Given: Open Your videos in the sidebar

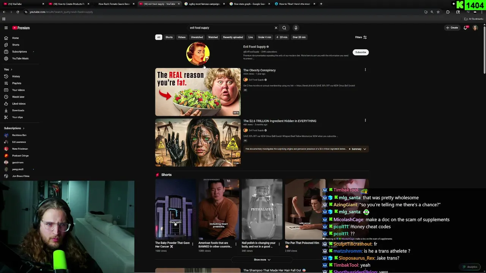Looking at the screenshot, I should tap(18, 90).
